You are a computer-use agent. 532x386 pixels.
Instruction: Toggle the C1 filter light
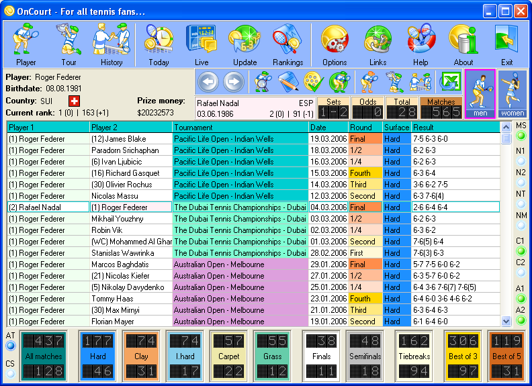point(521,251)
